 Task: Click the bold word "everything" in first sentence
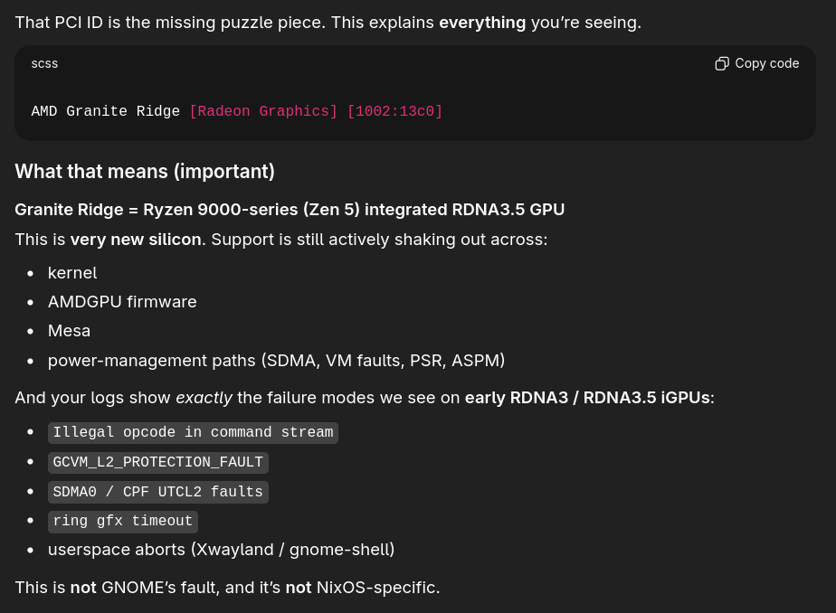pyautogui.click(x=482, y=22)
